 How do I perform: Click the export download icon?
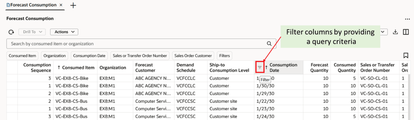tap(395, 32)
